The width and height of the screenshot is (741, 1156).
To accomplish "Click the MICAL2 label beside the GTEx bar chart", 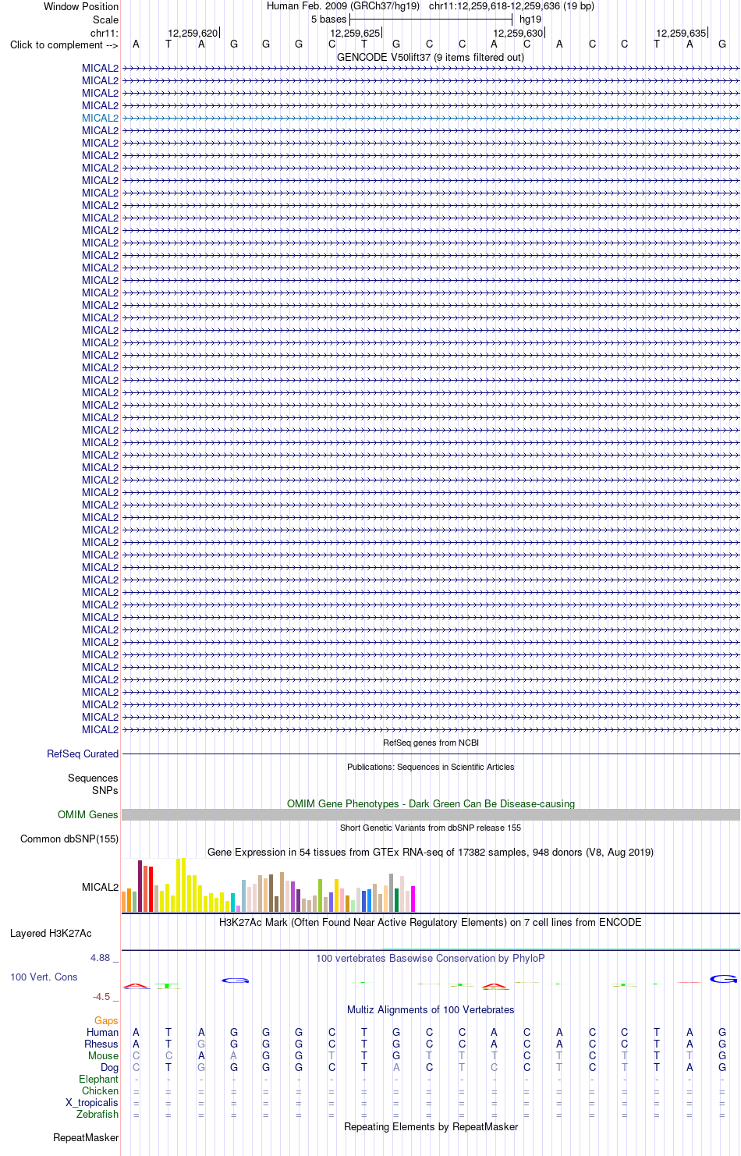I will (101, 887).
